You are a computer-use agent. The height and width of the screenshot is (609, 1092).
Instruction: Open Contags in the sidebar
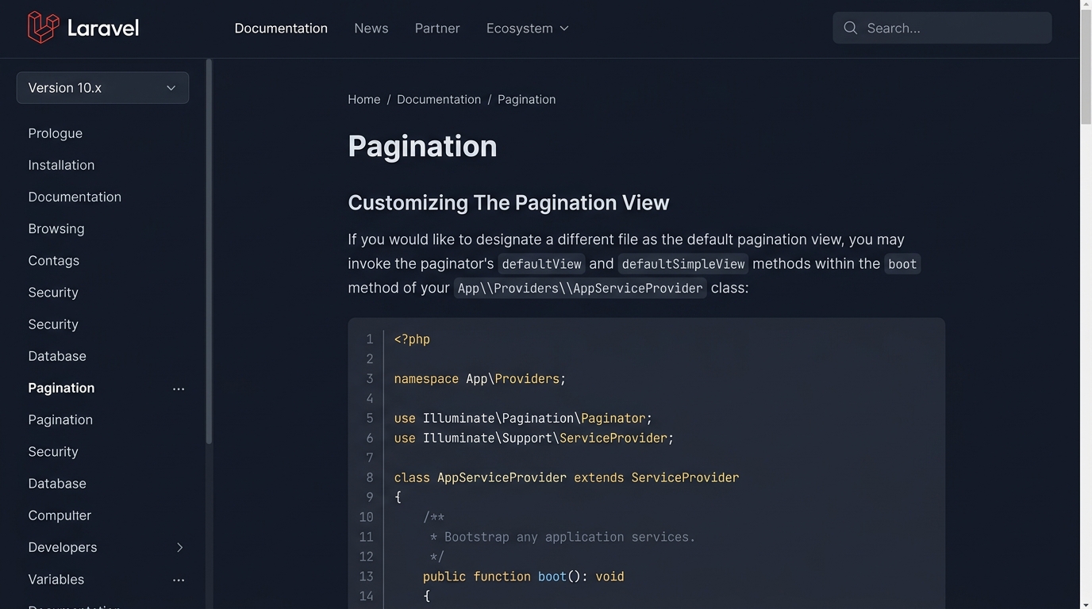tap(54, 260)
